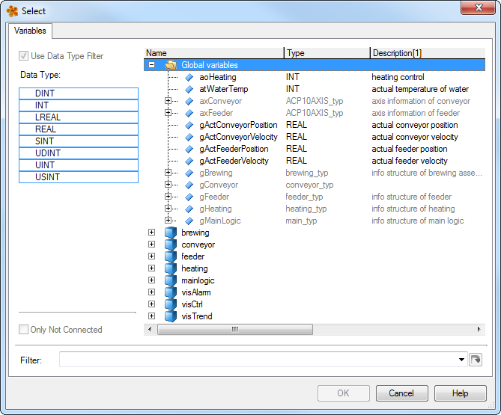The width and height of the screenshot is (501, 415).
Task: Click the filter options icon beside Filter field
Action: pos(476,360)
